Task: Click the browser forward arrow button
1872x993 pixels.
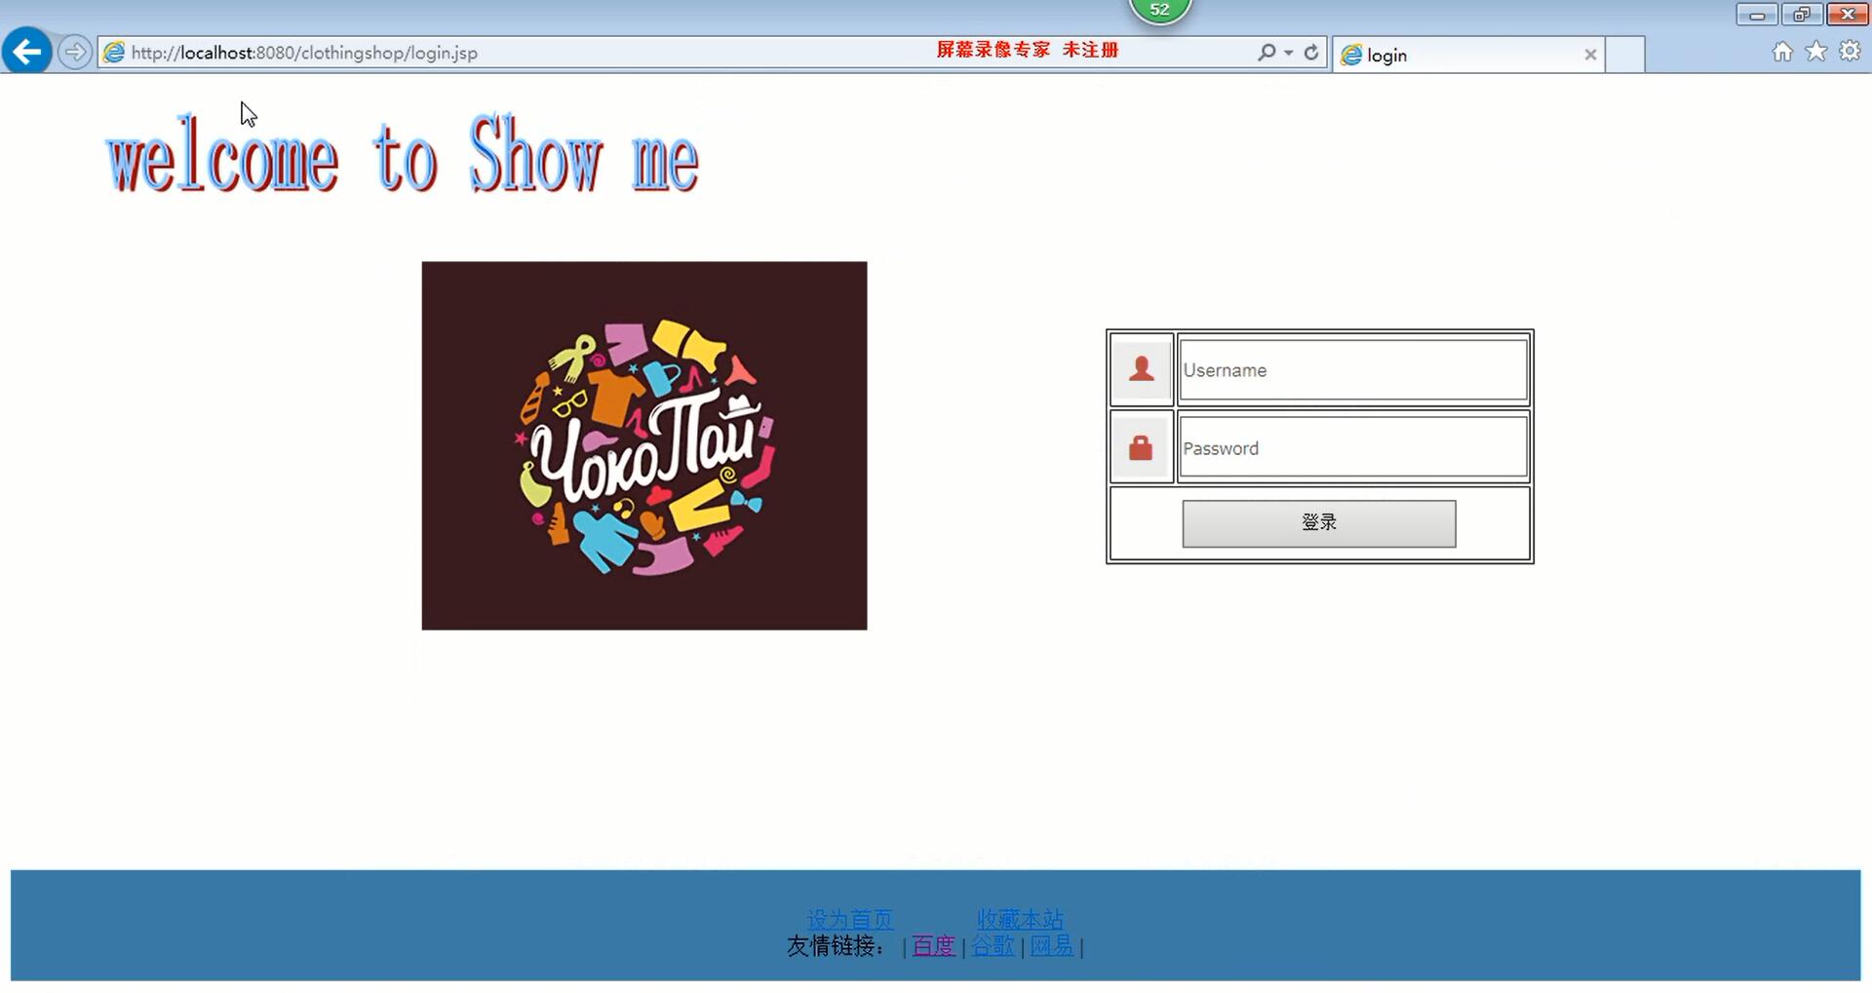Action: (75, 52)
